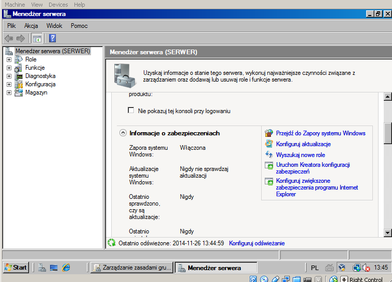Viewport: 392px width, 282px height.
Task: Click the vertical scrollbar thumb
Action: tap(387, 133)
